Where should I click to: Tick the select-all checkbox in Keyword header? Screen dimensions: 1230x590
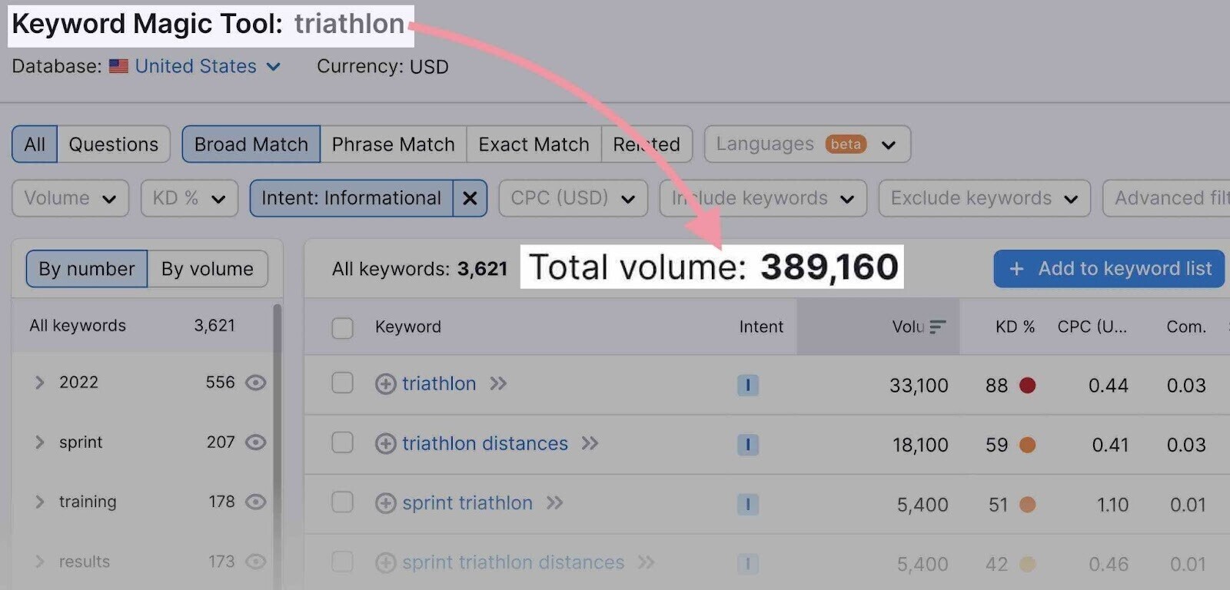click(342, 328)
